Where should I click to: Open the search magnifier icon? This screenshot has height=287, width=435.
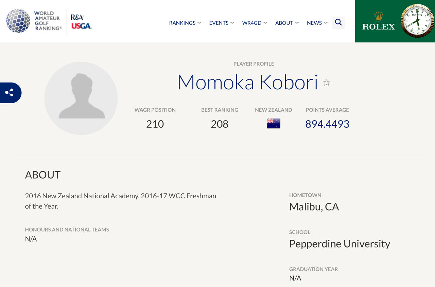pyautogui.click(x=338, y=22)
